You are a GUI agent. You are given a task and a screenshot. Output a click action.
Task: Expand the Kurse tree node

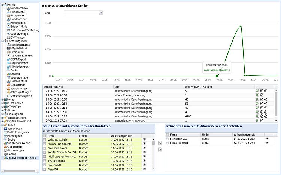point(3,99)
